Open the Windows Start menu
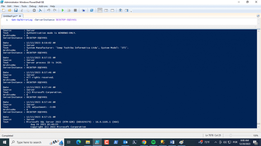261x146 pixels. 4,142
